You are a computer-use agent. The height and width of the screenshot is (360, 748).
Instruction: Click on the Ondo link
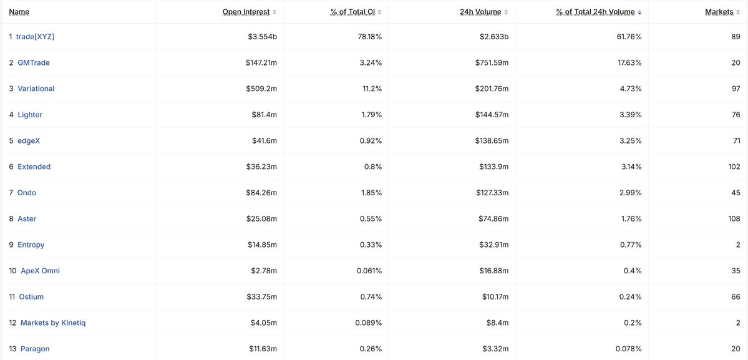tap(27, 193)
